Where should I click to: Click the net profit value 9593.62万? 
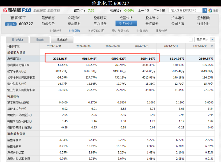[118, 59]
